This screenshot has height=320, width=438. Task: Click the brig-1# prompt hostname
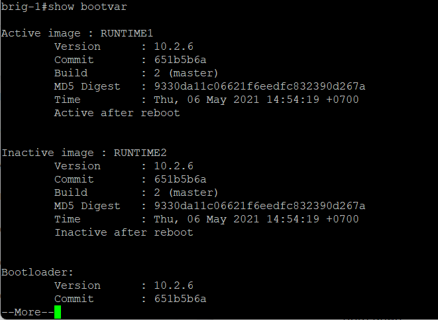tap(24, 7)
